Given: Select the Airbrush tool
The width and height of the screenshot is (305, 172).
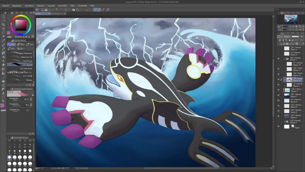Looking at the screenshot, I should pos(3,57).
